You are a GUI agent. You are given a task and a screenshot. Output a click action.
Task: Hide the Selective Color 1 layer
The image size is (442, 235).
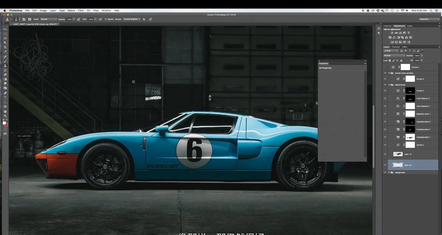[385, 114]
